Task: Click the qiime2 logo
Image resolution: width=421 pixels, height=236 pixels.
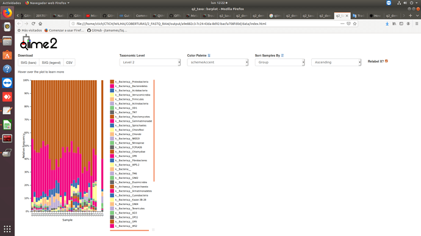Action: [x=38, y=43]
